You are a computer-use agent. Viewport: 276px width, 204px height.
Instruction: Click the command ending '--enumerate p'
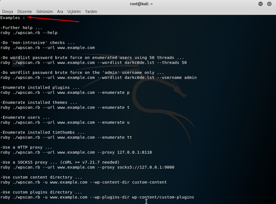pyautogui.click(x=65, y=92)
